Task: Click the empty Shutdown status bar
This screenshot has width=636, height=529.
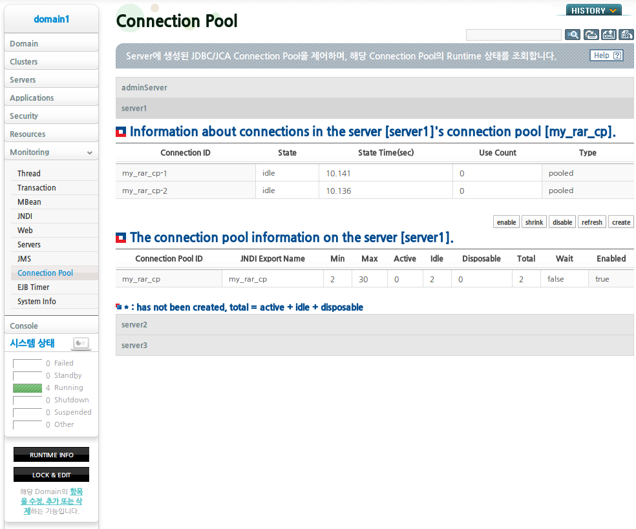Action: coord(27,400)
